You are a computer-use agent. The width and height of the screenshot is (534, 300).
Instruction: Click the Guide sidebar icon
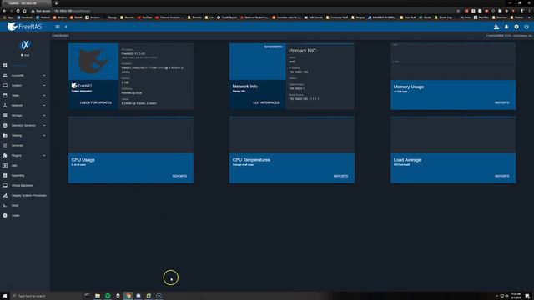coord(5,215)
